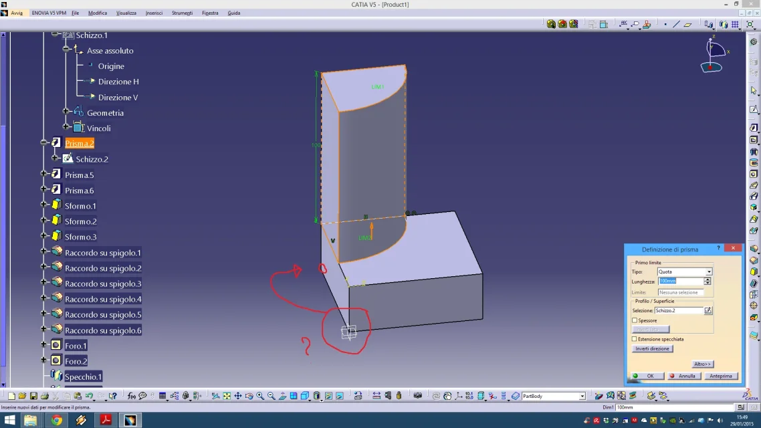Create a new document with New icon
This screenshot has width=761, height=428.
tap(11, 396)
